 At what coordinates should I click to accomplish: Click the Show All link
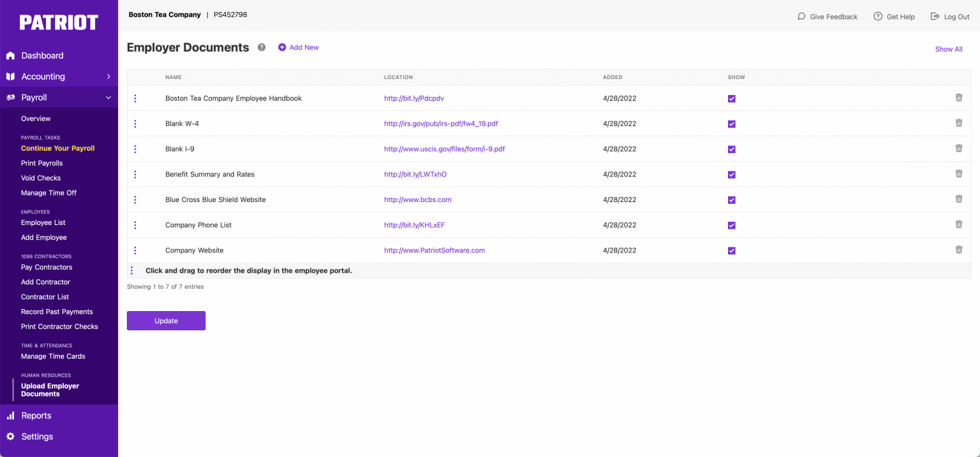[949, 49]
